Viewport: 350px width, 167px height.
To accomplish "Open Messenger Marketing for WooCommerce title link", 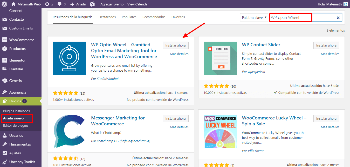I will [118, 121].
